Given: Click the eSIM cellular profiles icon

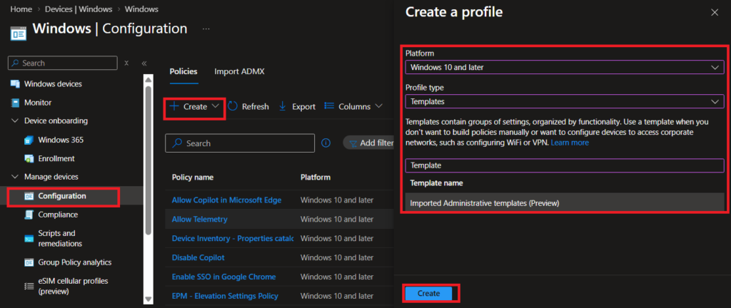Looking at the screenshot, I should [x=29, y=286].
